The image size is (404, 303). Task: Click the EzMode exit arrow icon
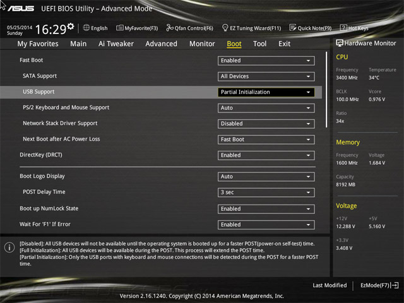[x=395, y=285]
